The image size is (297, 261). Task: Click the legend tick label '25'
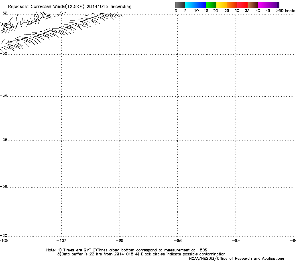[227, 11]
